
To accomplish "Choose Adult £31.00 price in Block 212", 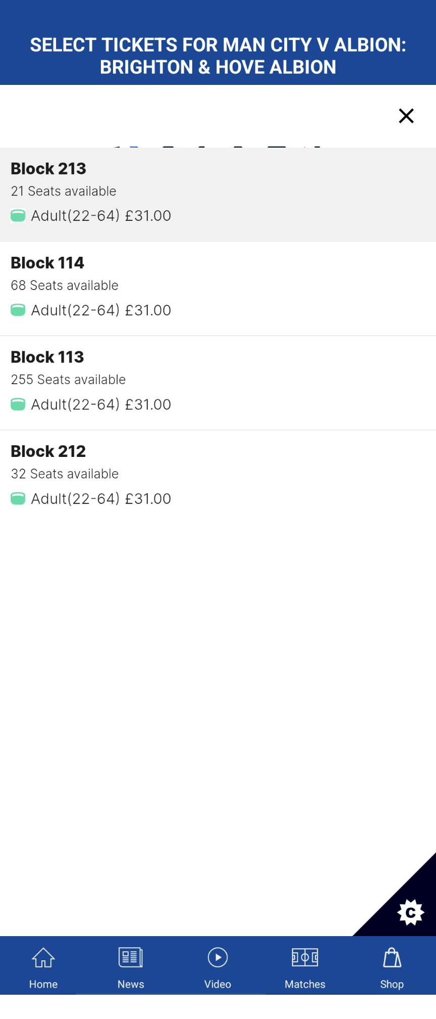I will (101, 498).
